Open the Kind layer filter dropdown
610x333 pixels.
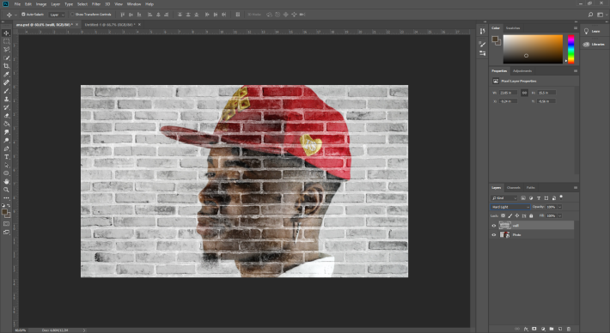(504, 198)
